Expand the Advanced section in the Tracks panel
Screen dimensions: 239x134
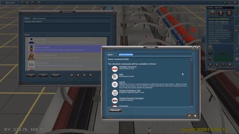[x=212, y=69]
